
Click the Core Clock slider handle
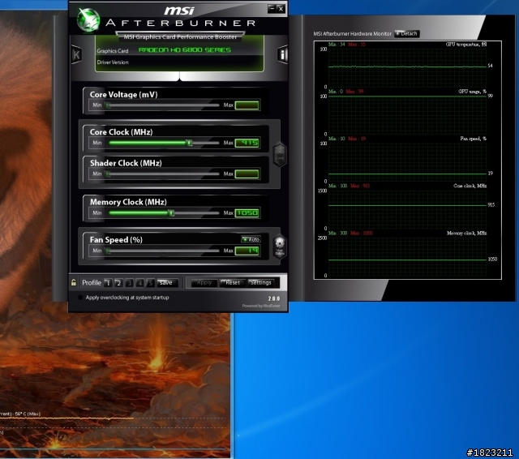tap(189, 143)
